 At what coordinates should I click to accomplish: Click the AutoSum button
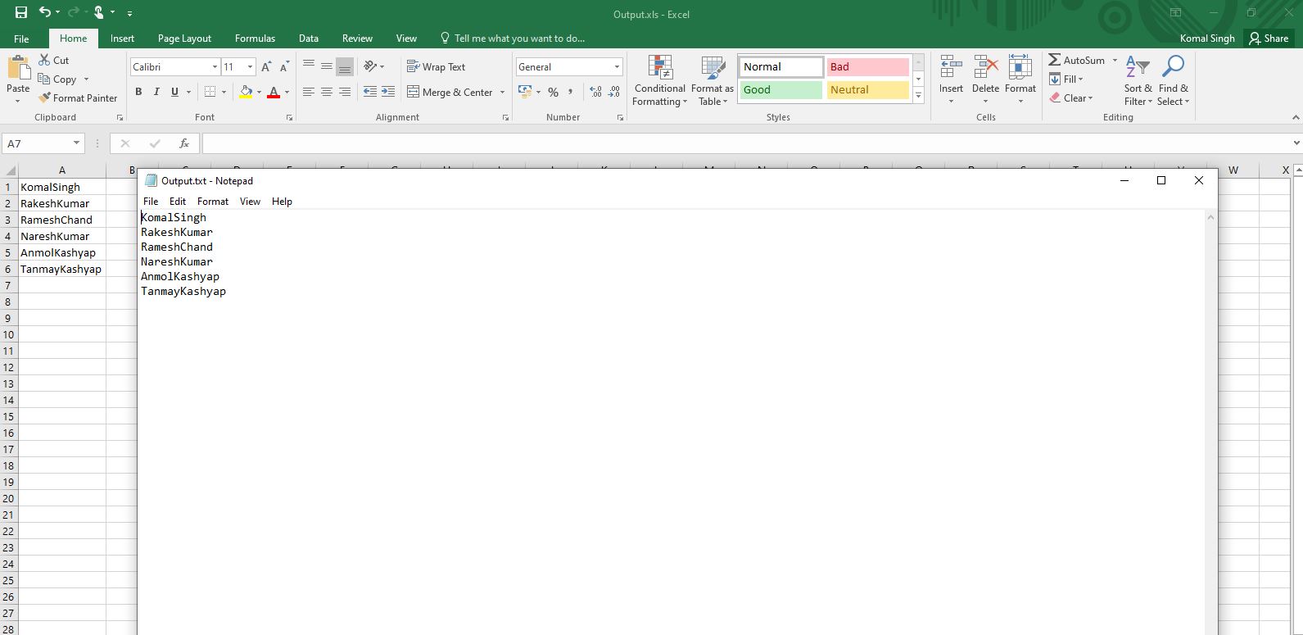1076,60
